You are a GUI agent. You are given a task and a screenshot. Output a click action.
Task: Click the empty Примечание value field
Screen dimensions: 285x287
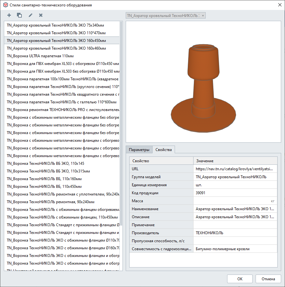235,225
